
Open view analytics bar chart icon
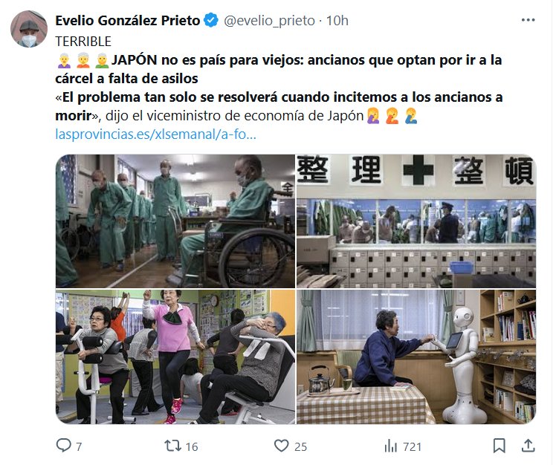pyautogui.click(x=391, y=446)
